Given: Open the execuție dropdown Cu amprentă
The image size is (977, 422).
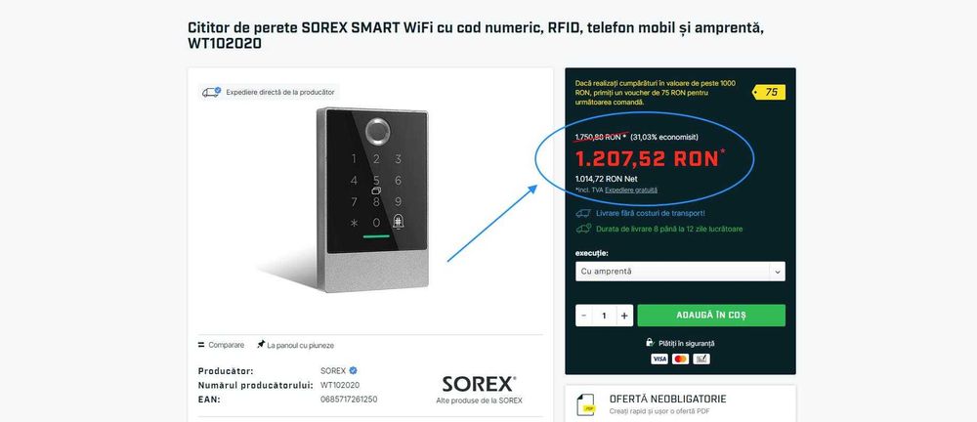Looking at the screenshot, I should (680, 272).
